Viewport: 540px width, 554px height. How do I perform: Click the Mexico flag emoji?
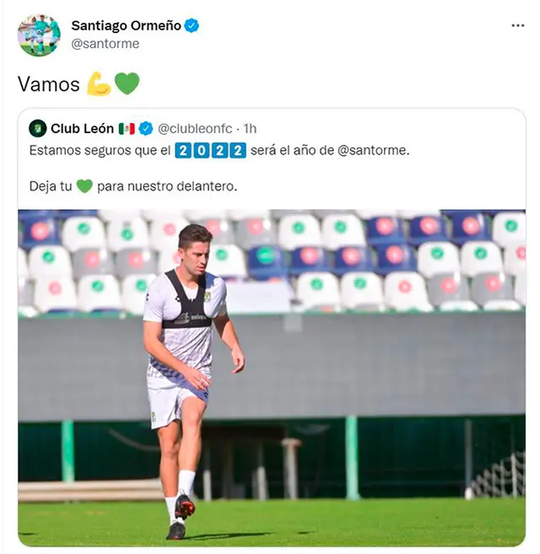[127, 128]
